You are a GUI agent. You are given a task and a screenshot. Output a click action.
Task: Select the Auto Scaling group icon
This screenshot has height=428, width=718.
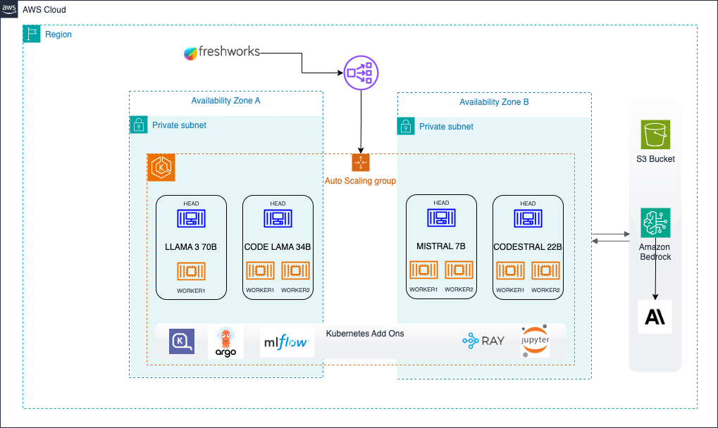[361, 163]
